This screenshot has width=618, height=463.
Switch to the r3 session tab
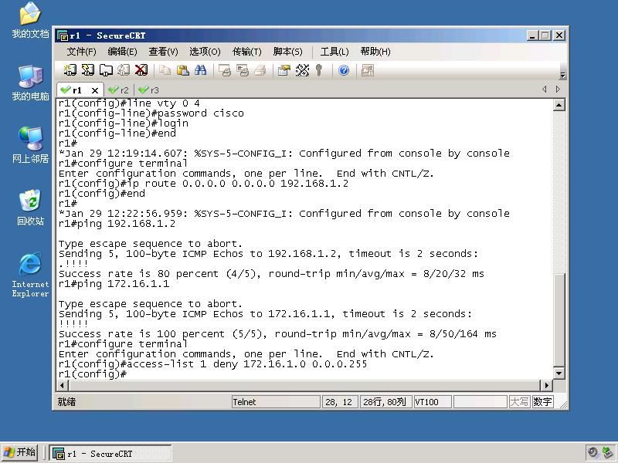[149, 90]
